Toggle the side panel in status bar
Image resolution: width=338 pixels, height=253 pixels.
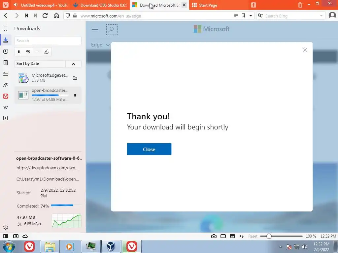tap(6, 236)
